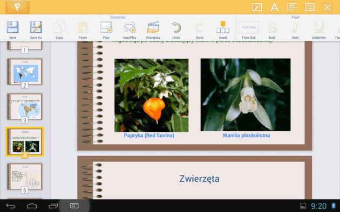Tap the Android back button
The height and width of the screenshot is (212, 340).
pyautogui.click(x=11, y=206)
